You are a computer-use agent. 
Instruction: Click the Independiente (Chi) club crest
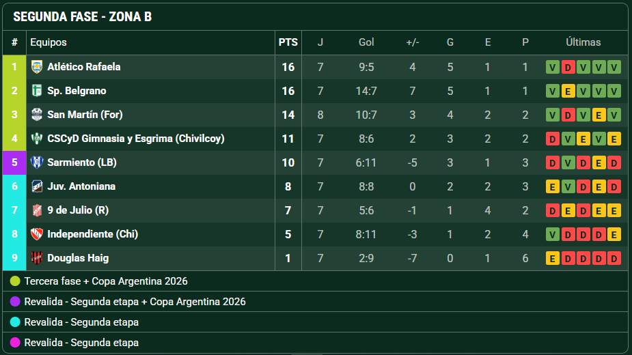point(37,234)
